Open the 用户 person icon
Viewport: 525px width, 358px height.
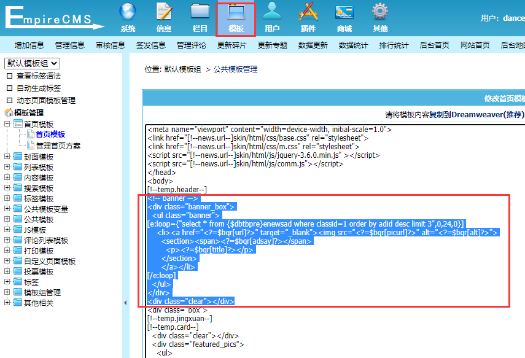point(272,12)
